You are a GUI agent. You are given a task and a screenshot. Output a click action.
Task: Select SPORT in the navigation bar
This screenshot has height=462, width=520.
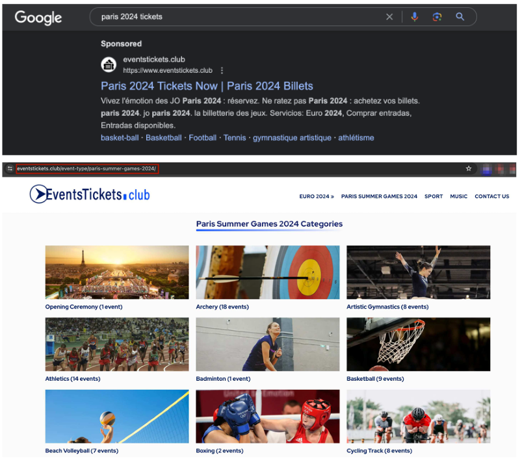tap(434, 196)
